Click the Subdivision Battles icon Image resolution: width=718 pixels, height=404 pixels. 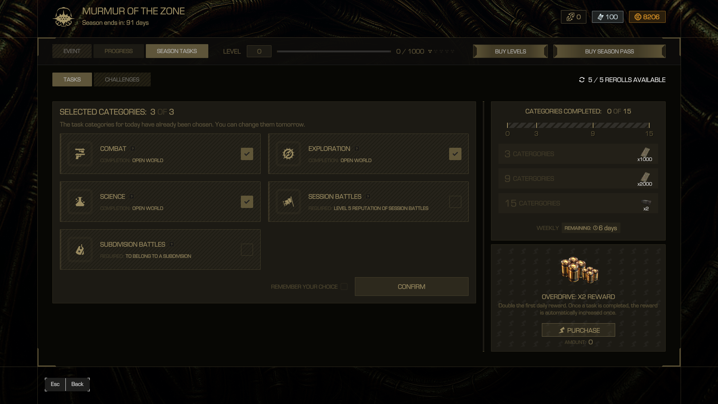(80, 250)
